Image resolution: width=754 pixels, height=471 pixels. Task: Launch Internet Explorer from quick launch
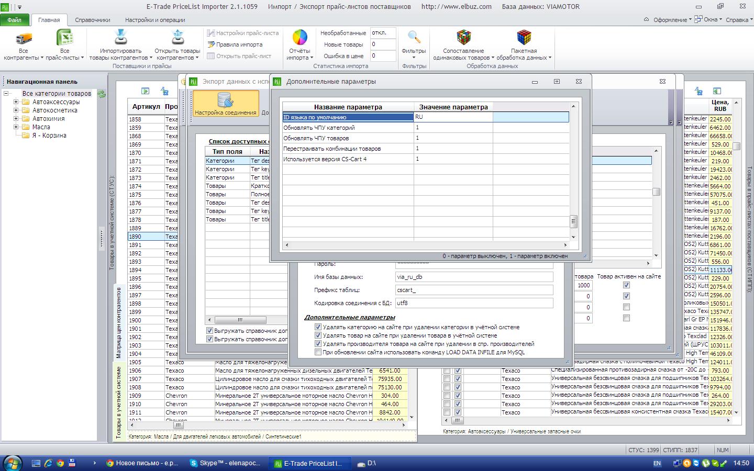pyautogui.click(x=48, y=463)
